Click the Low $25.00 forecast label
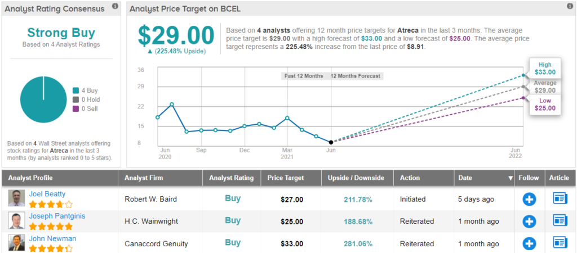This screenshot has height=253, width=577. [545, 104]
